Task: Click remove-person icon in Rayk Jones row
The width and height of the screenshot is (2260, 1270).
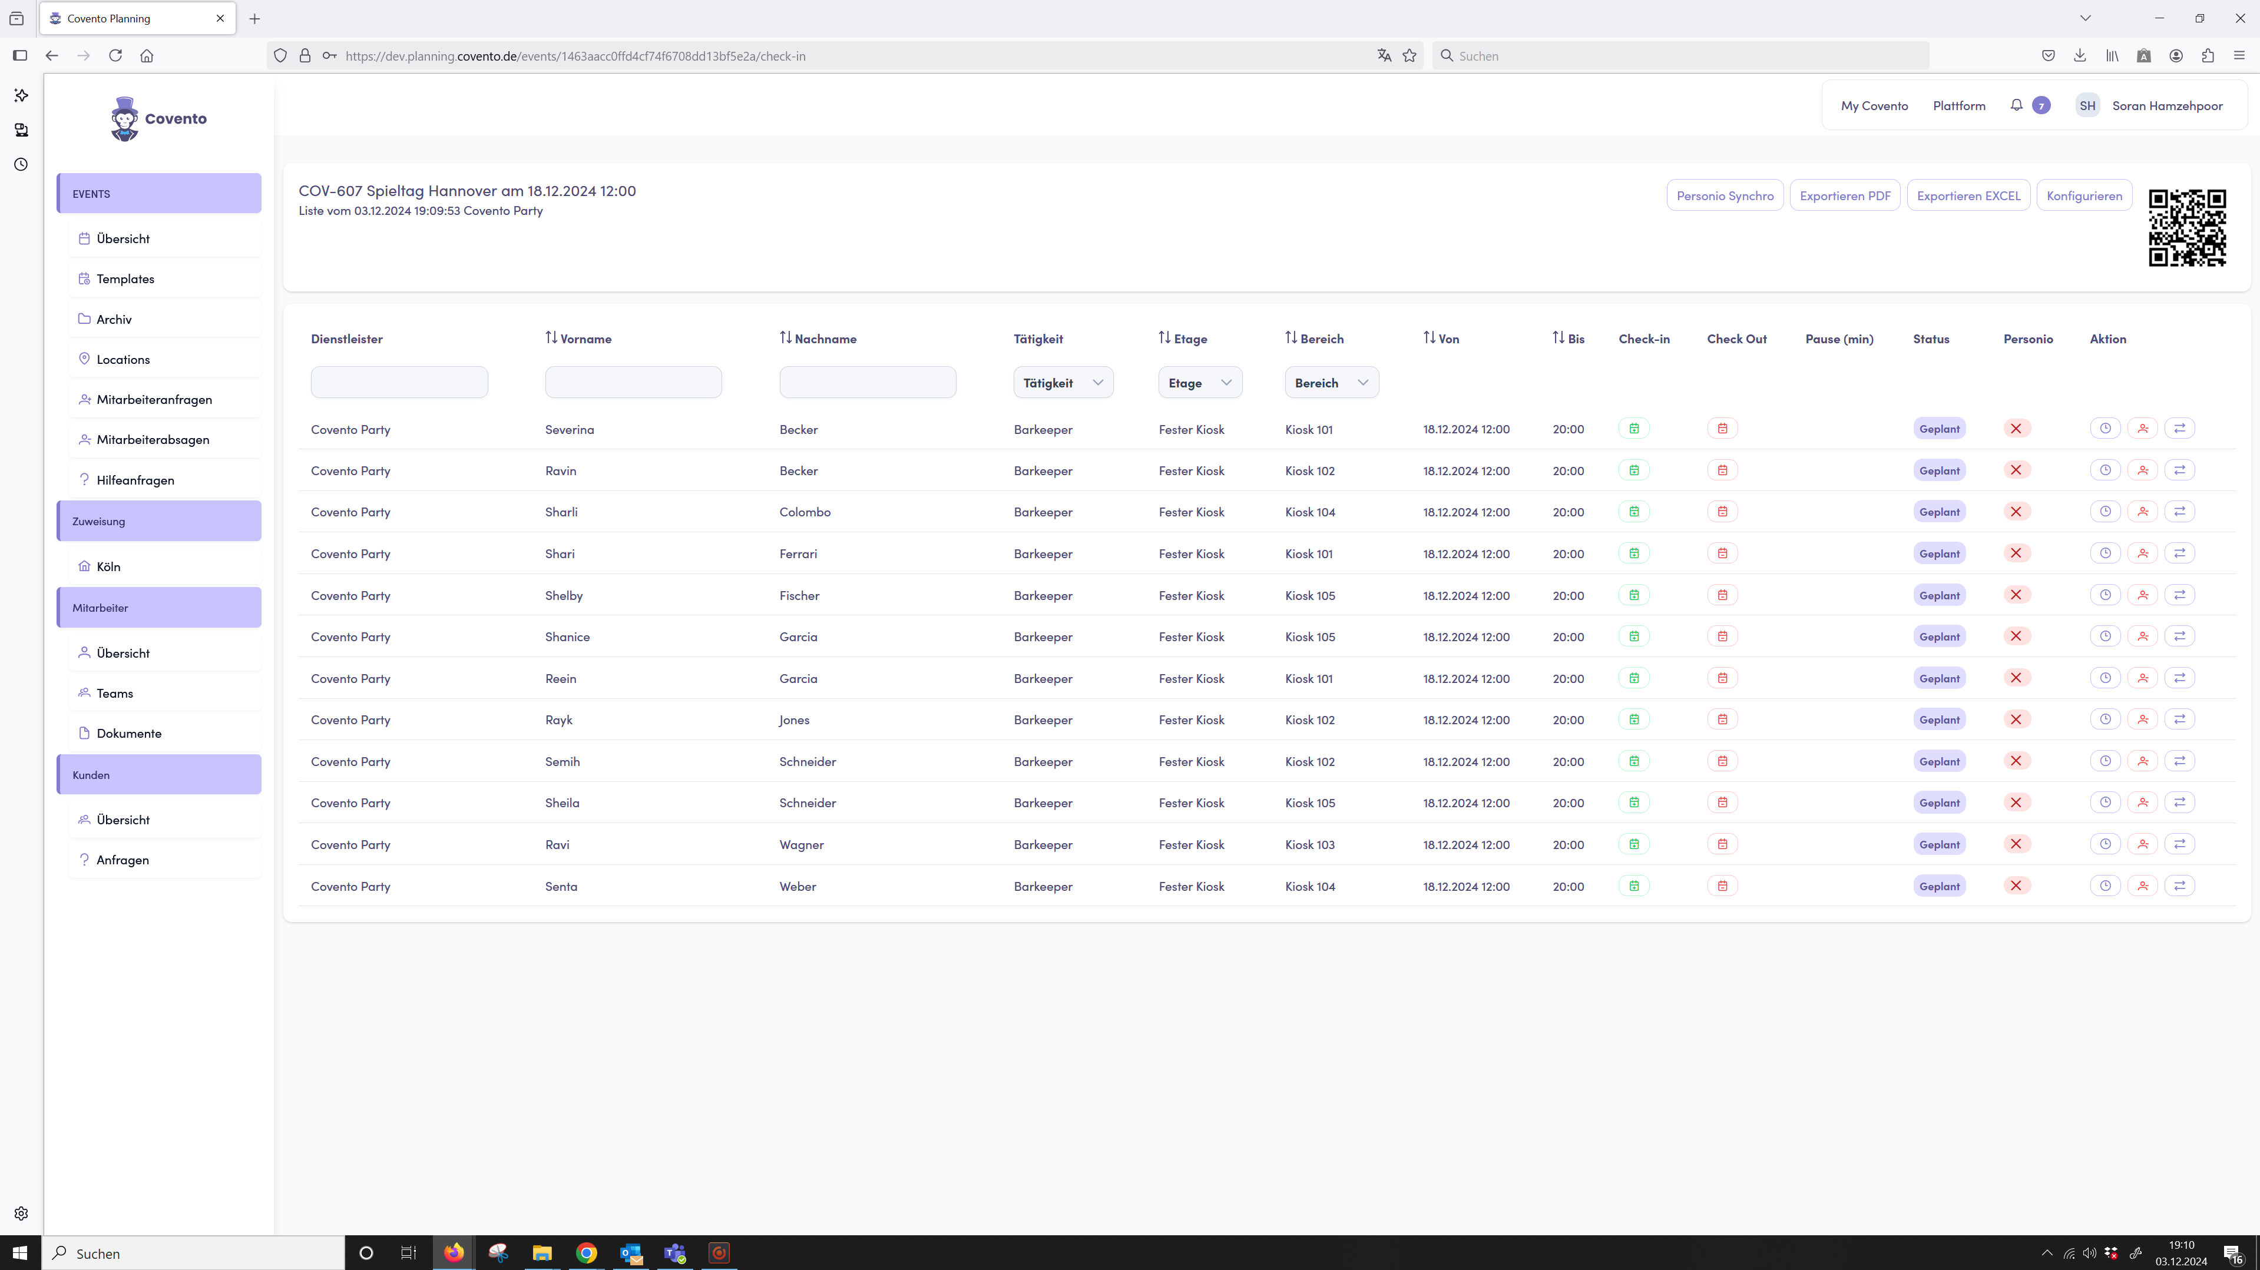Action: pyautogui.click(x=2142, y=719)
